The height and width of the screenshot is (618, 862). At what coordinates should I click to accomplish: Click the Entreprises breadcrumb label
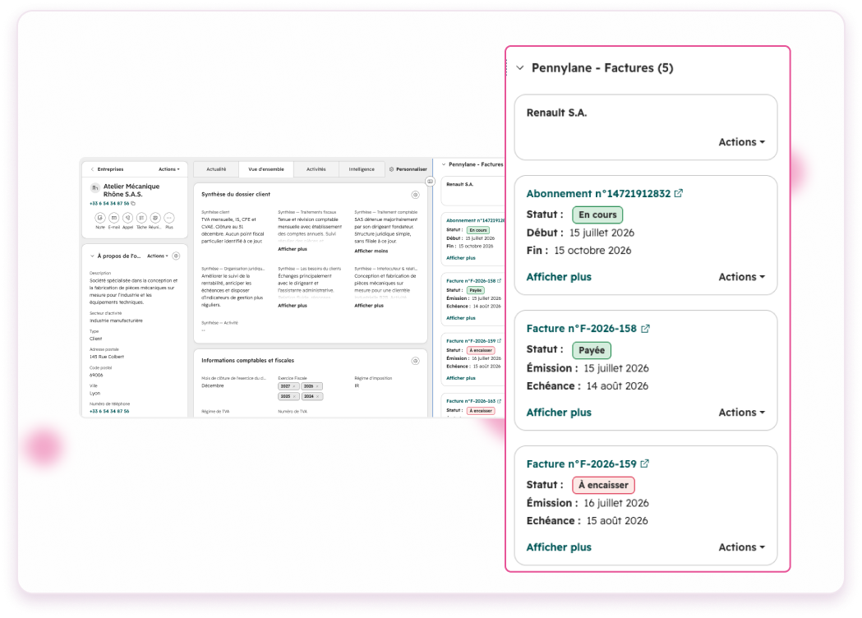click(110, 169)
